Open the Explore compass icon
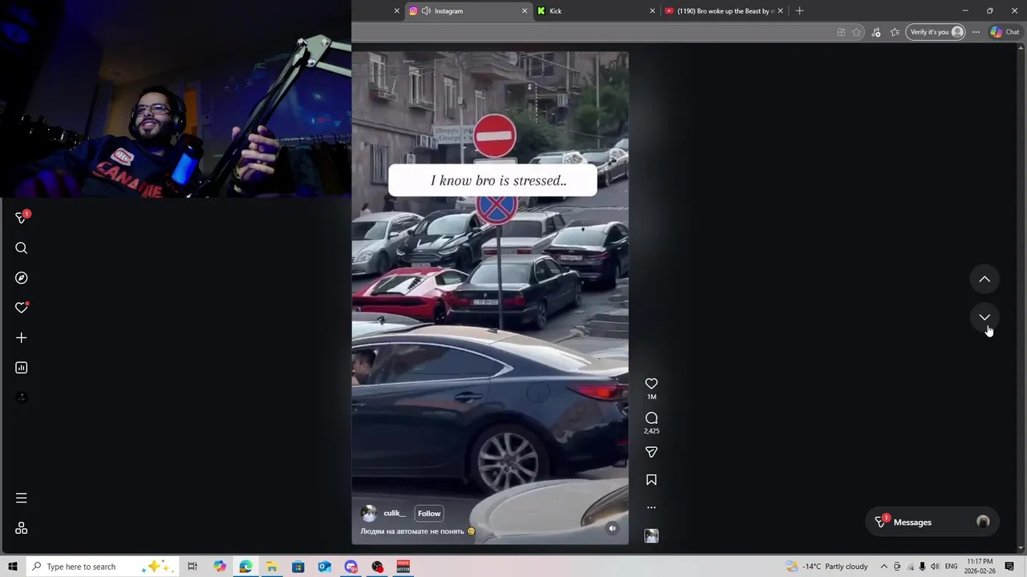The width and height of the screenshot is (1027, 577). [22, 278]
